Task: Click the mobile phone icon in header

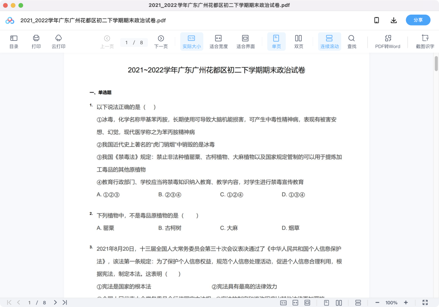Action: [376, 20]
